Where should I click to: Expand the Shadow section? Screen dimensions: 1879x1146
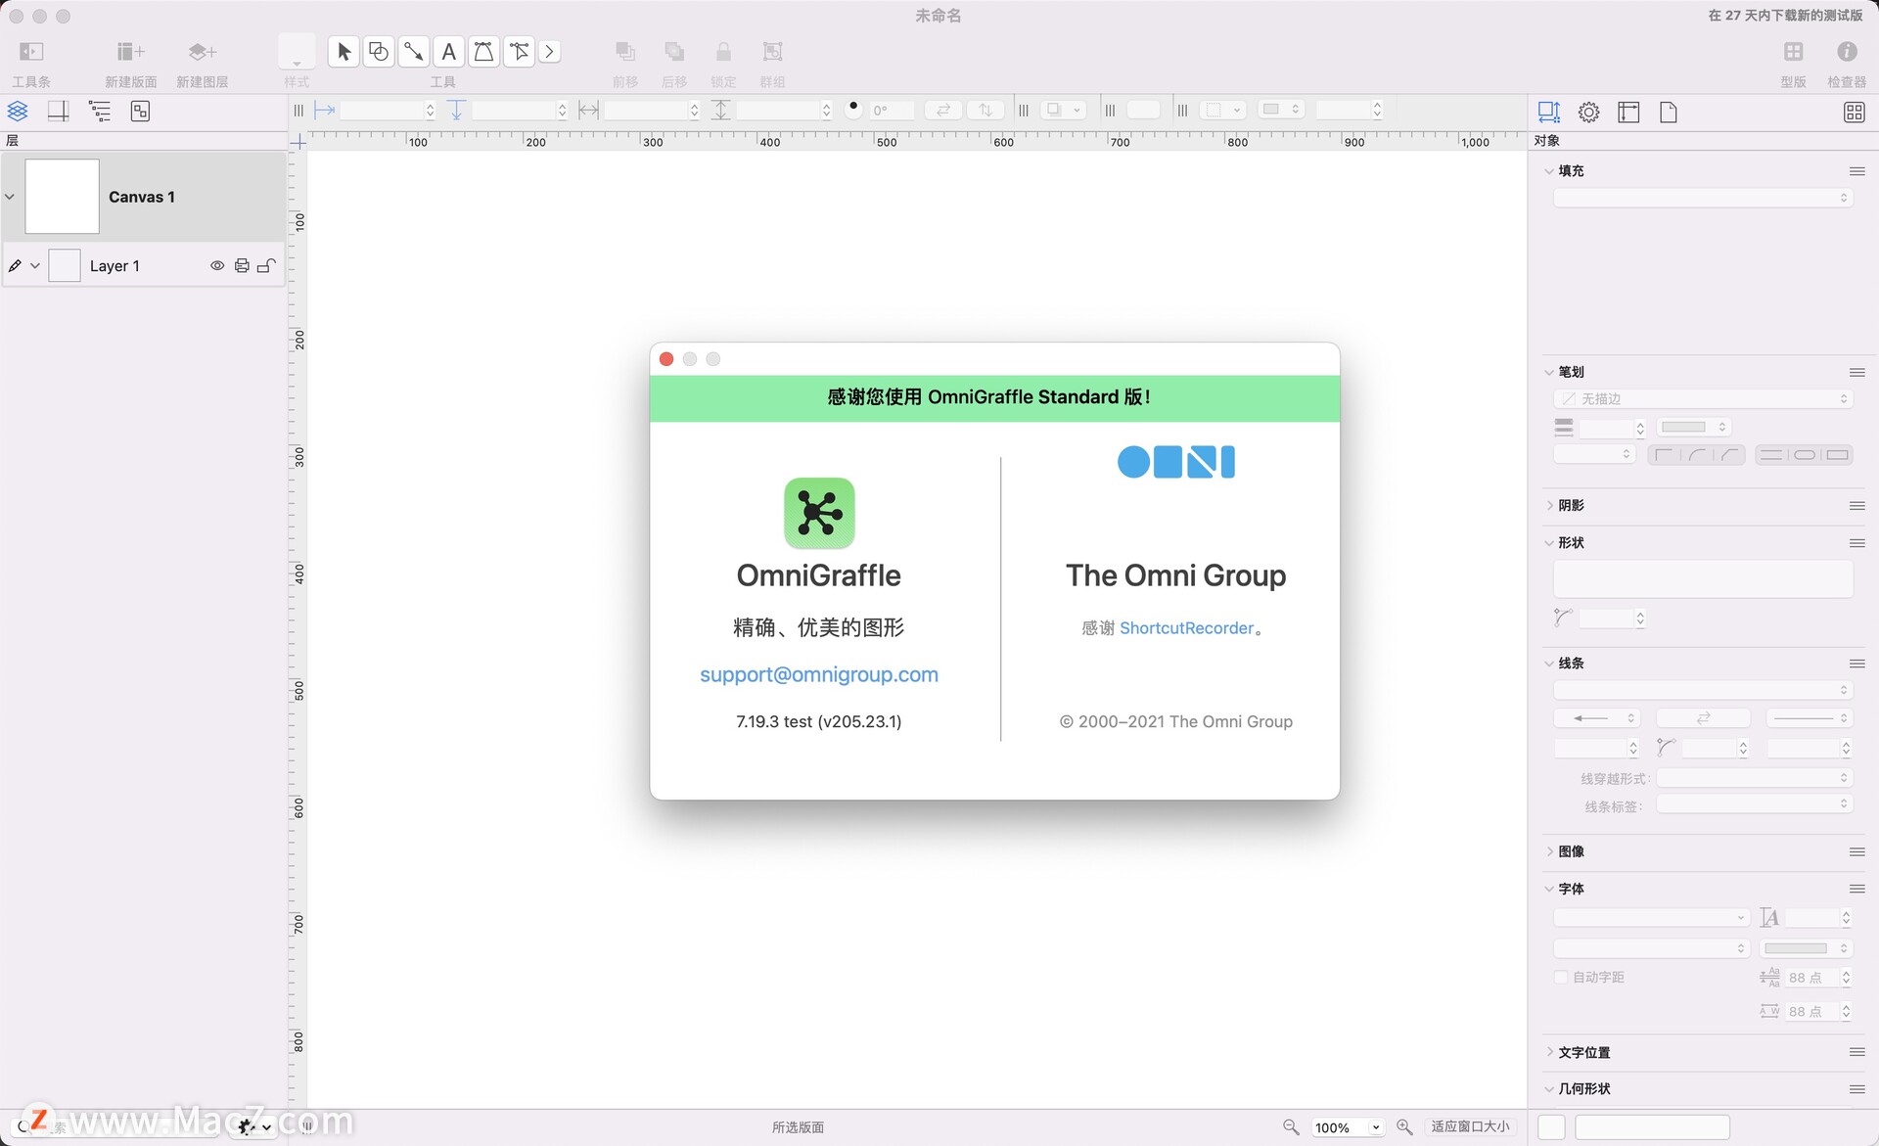coord(1548,506)
